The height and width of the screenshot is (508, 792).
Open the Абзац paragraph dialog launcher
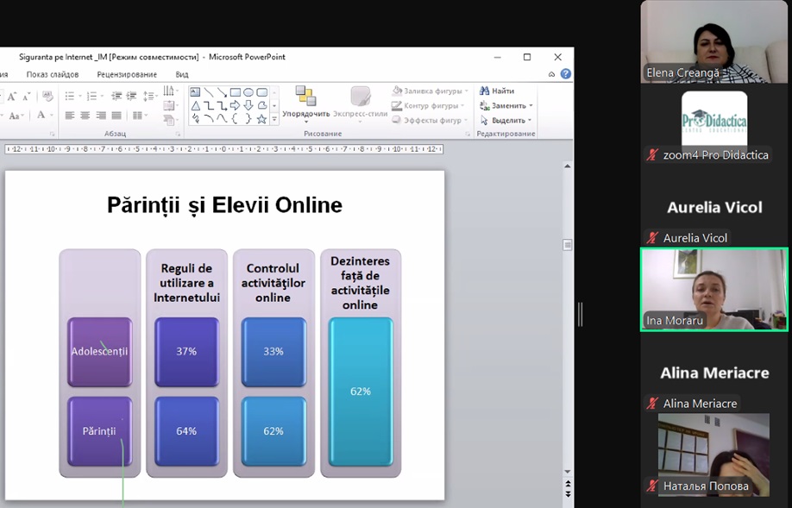tap(178, 134)
